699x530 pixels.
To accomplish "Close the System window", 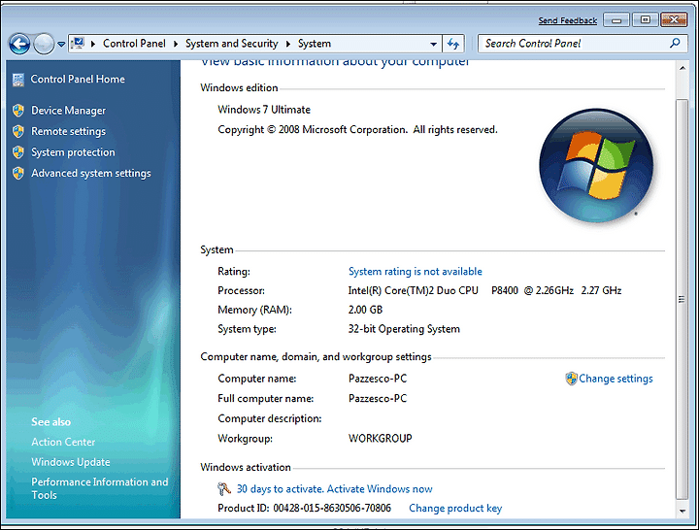I will pos(674,20).
